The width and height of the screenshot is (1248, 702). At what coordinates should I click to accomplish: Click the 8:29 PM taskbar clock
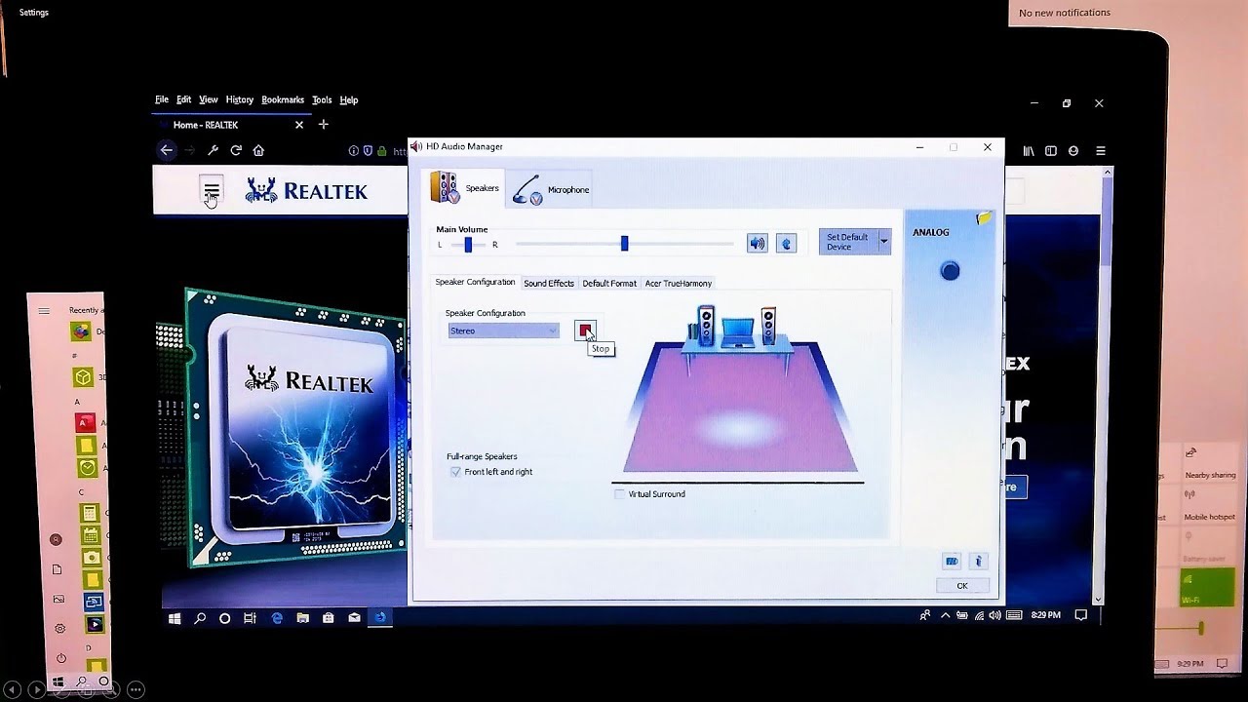pos(1045,615)
